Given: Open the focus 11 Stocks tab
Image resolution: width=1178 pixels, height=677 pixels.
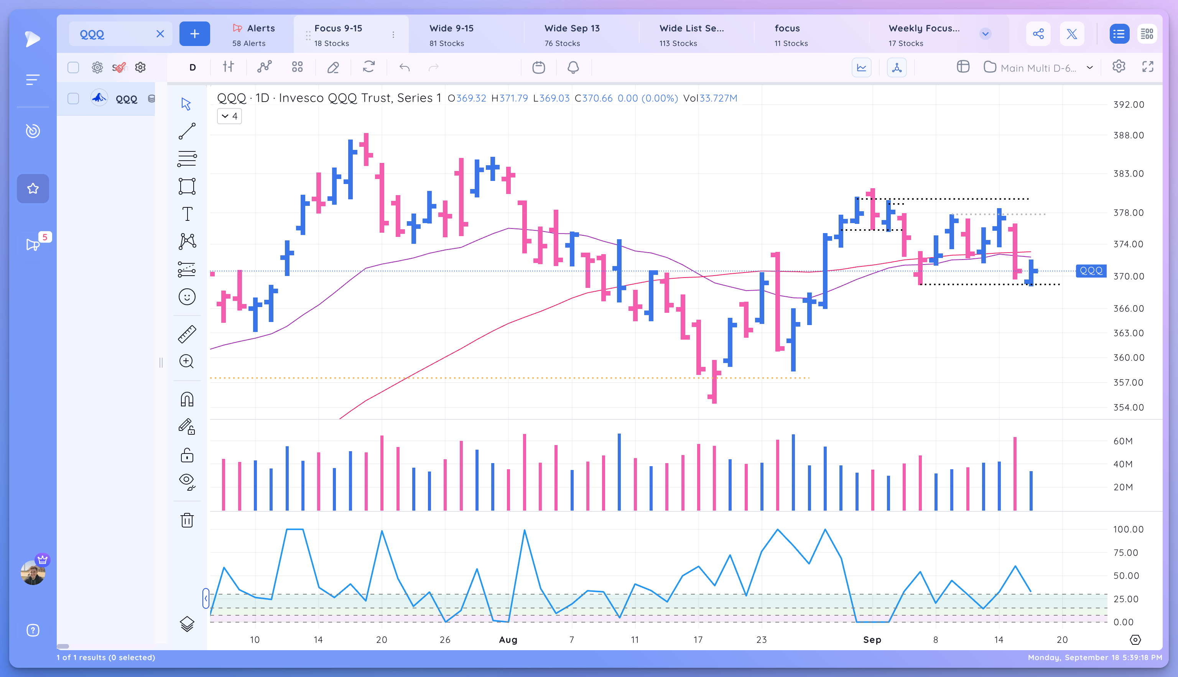Looking at the screenshot, I should [791, 35].
